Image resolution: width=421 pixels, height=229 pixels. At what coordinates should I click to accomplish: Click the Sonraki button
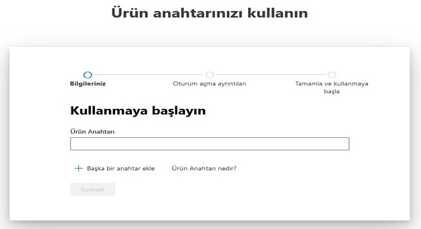tap(93, 189)
